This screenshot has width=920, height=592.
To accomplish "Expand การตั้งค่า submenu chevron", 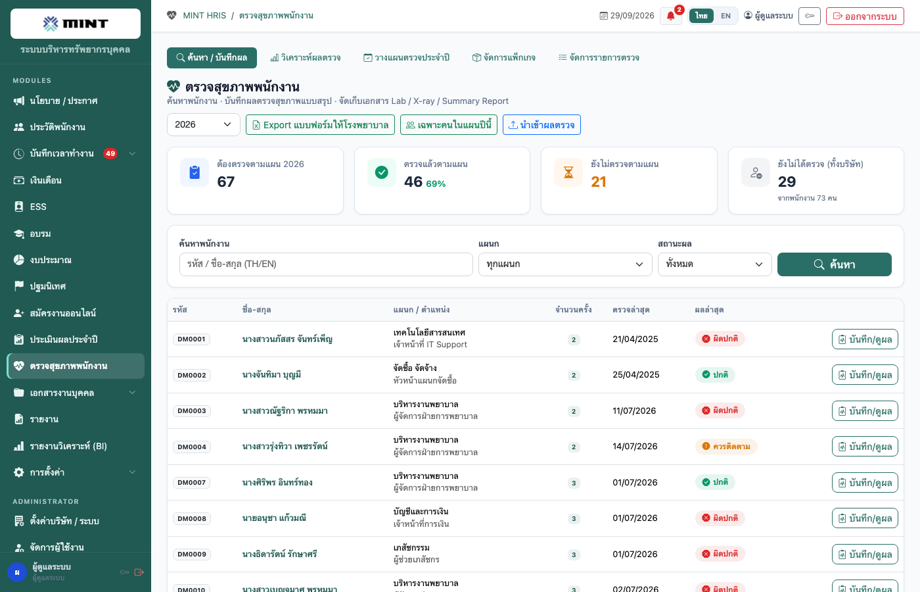I will [x=132, y=472].
